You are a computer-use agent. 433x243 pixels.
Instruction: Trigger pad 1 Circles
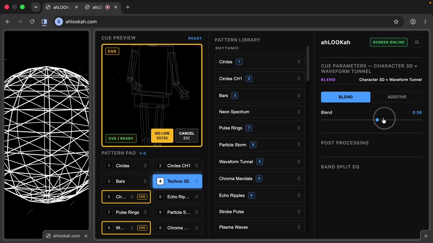pos(126,166)
